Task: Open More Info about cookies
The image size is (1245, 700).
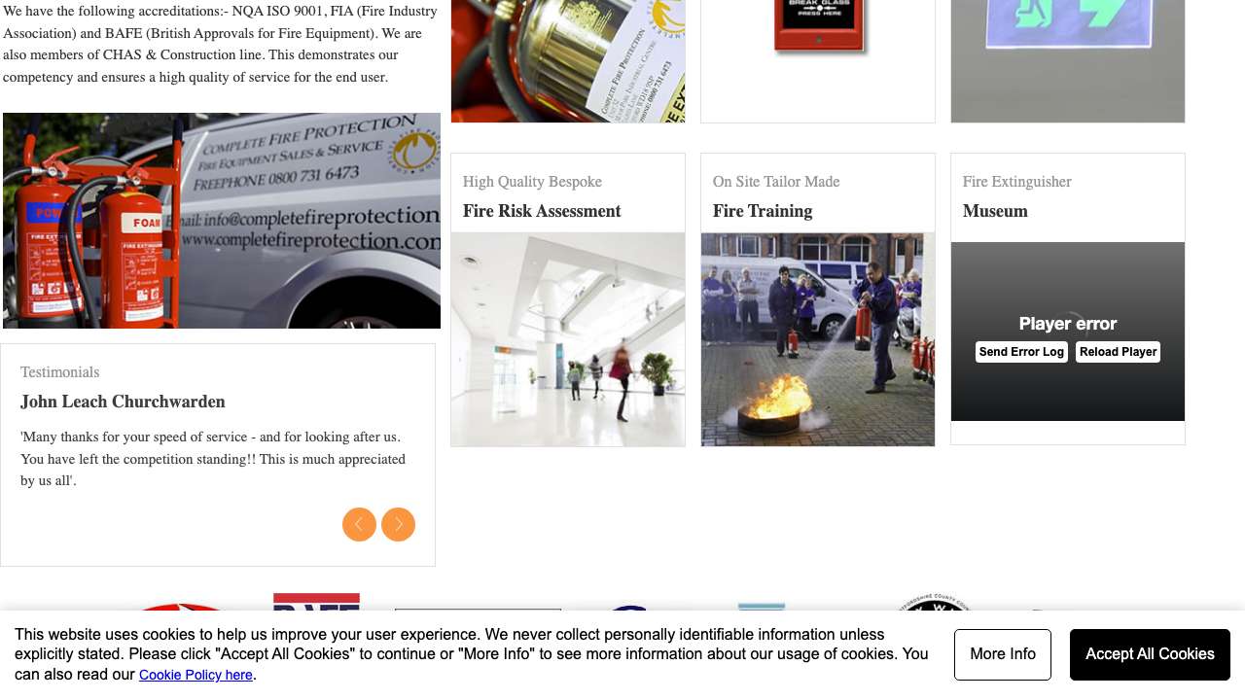Action: click(1003, 654)
